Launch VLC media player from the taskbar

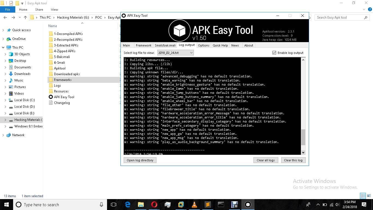pyautogui.click(x=194, y=205)
